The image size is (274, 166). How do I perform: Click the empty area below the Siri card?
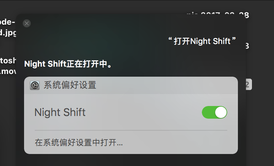130,160
